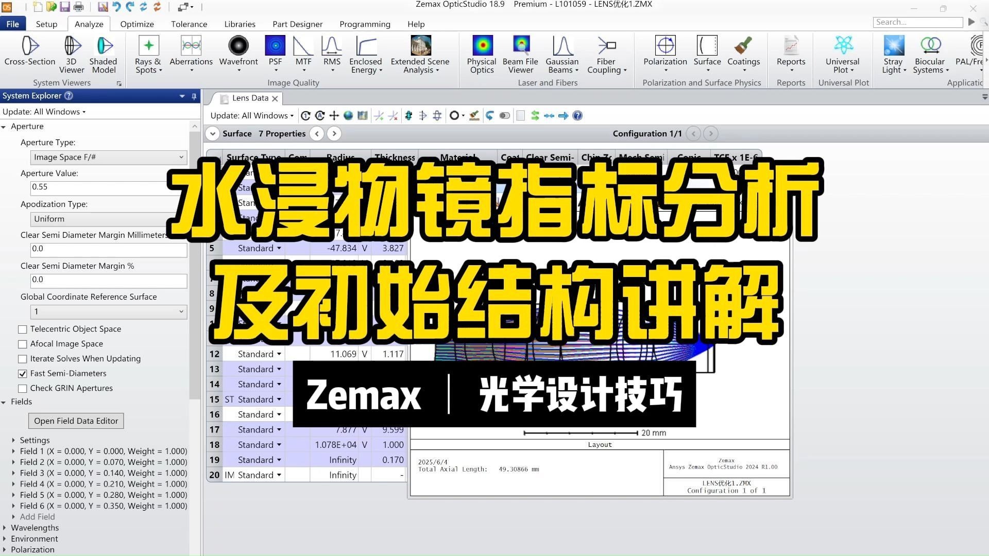The height and width of the screenshot is (556, 989).
Task: Click the Open Field Data Editor button
Action: [x=76, y=421]
